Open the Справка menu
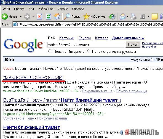The height and width of the screenshot is (139, 163). click(78, 9)
